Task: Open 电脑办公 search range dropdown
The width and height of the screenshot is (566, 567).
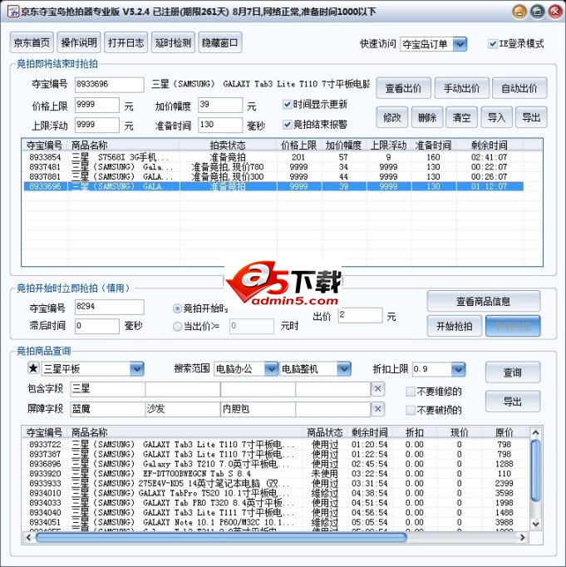Action: 271,369
